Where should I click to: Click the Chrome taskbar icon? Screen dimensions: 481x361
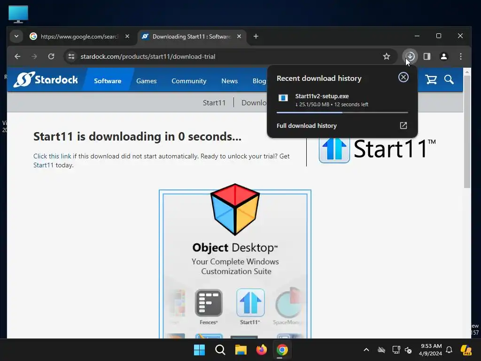point(282,350)
